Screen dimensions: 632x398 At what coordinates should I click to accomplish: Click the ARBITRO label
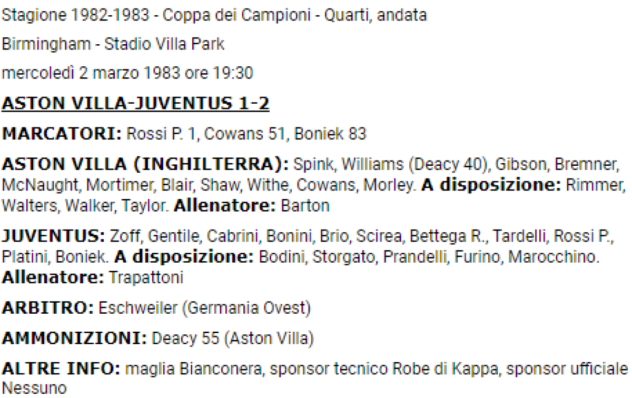(x=48, y=307)
